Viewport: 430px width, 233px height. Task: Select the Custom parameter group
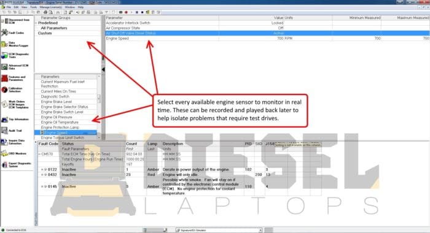pyautogui.click(x=45, y=33)
